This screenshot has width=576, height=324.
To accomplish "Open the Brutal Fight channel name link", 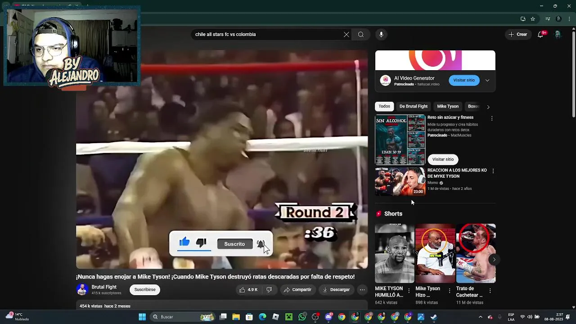I will point(104,287).
